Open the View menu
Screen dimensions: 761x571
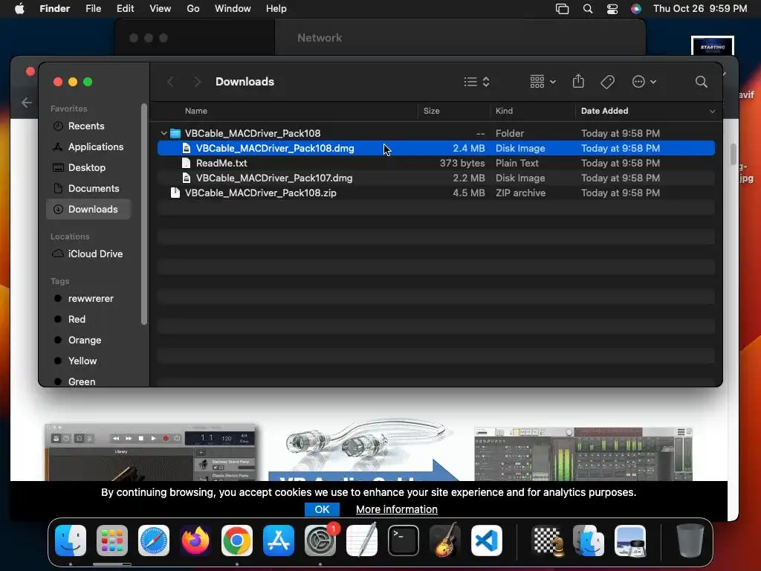[x=161, y=9]
